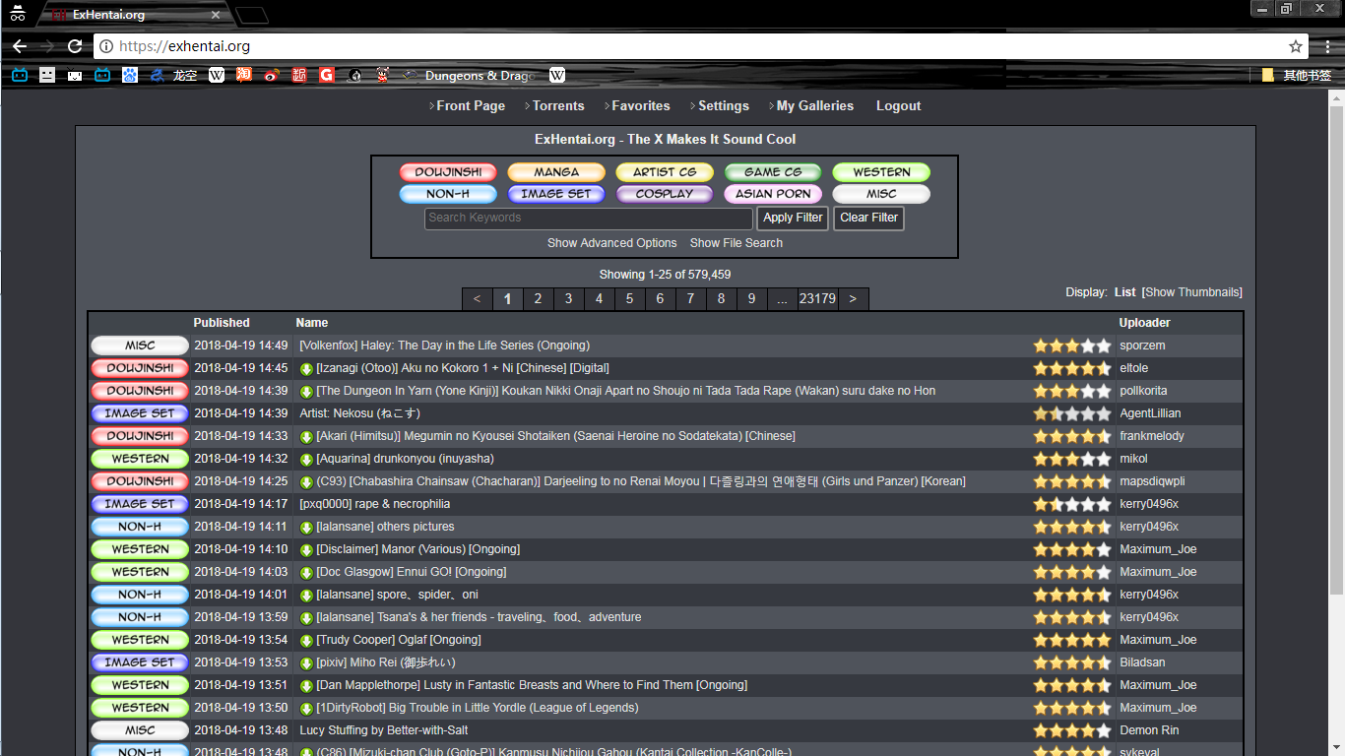Toggle the Artist CG category filter

tap(665, 172)
